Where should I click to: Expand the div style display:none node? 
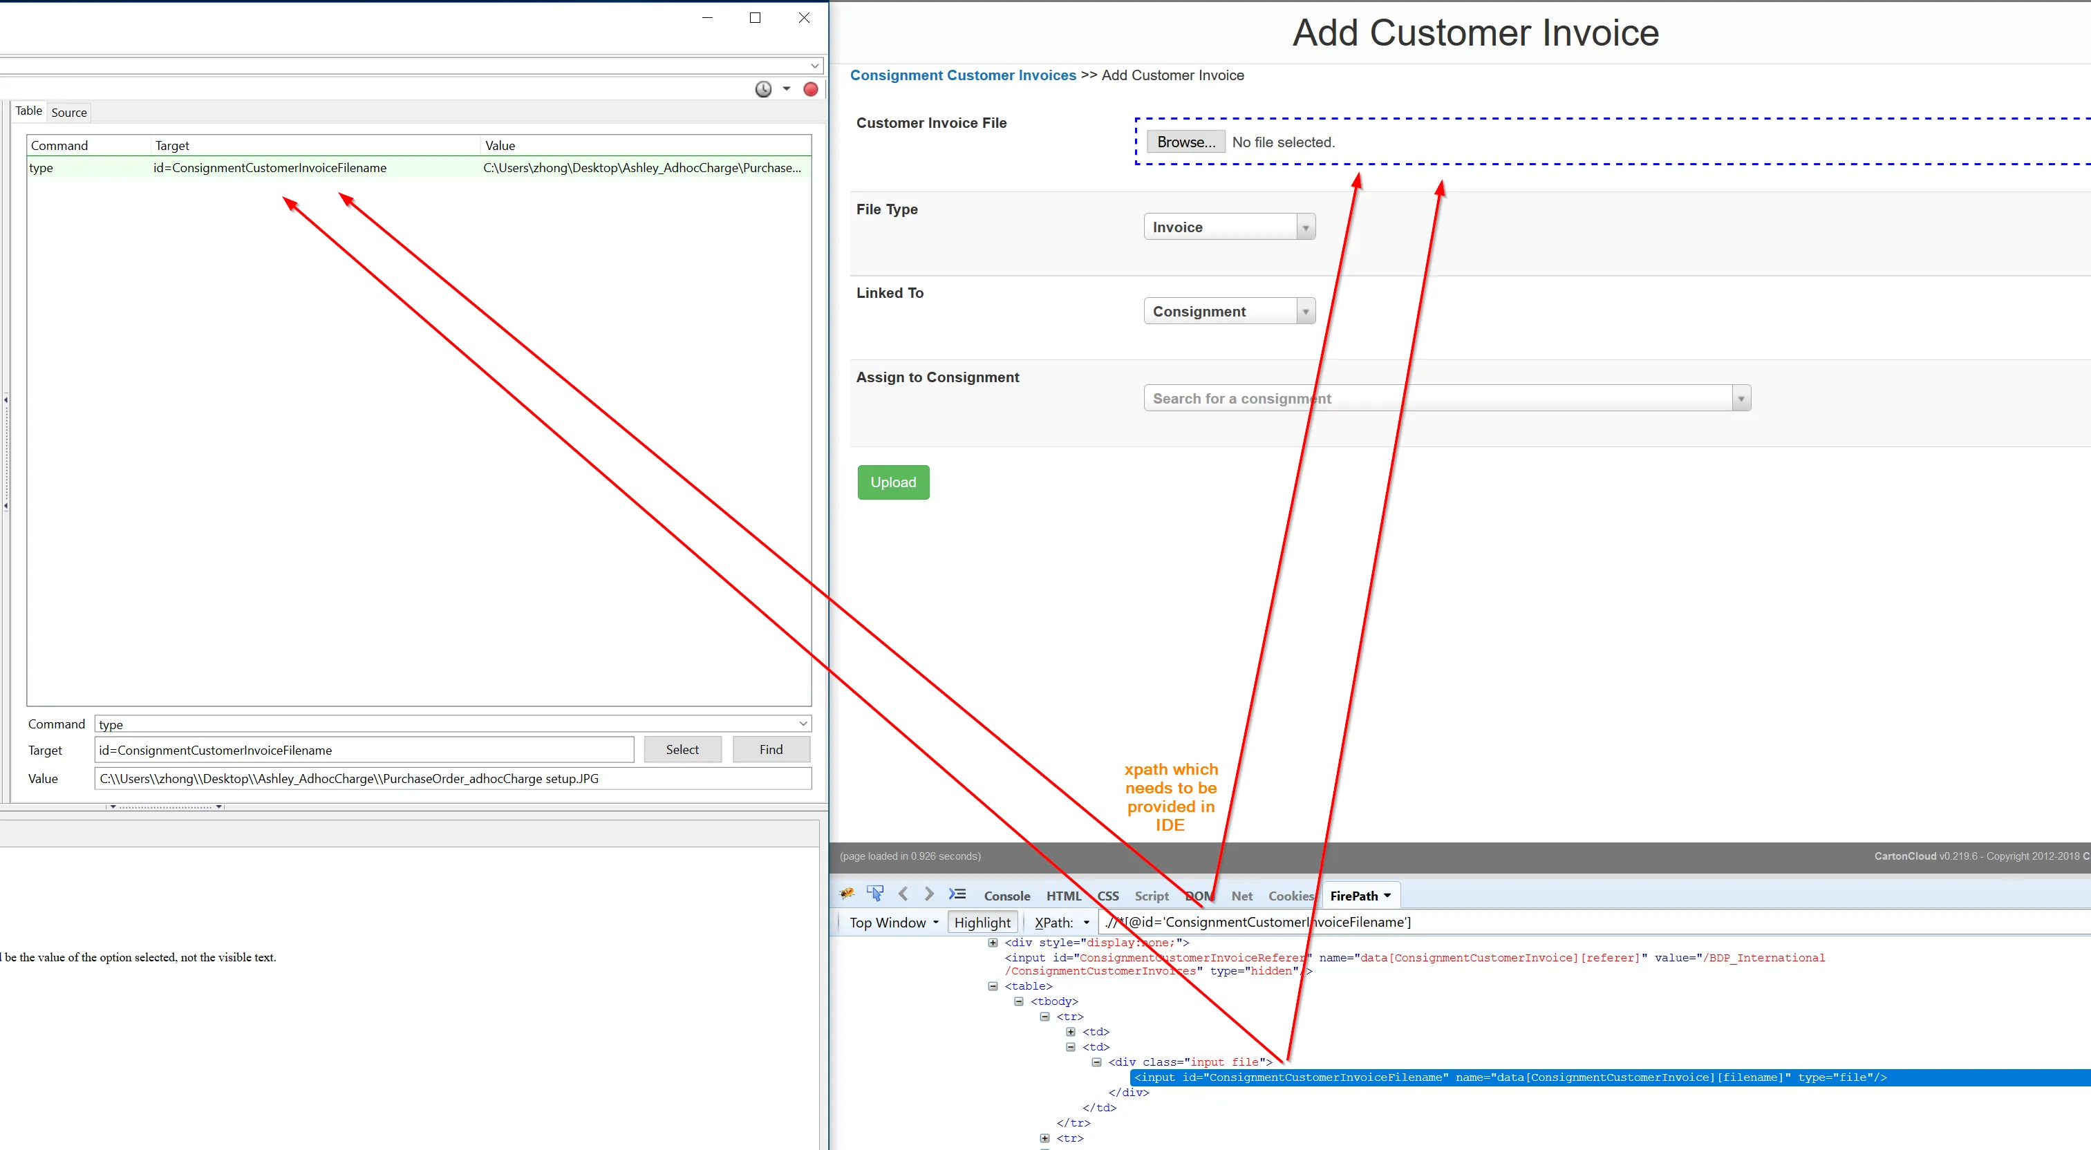[x=992, y=942]
